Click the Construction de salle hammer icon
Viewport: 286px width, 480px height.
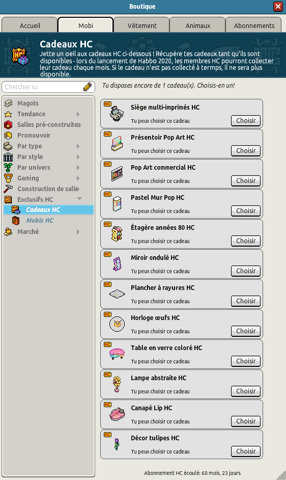[8, 189]
